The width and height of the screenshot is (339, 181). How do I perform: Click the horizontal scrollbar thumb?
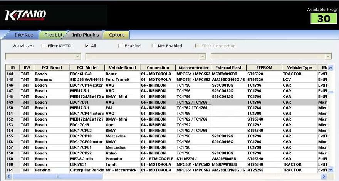[x=57, y=176]
